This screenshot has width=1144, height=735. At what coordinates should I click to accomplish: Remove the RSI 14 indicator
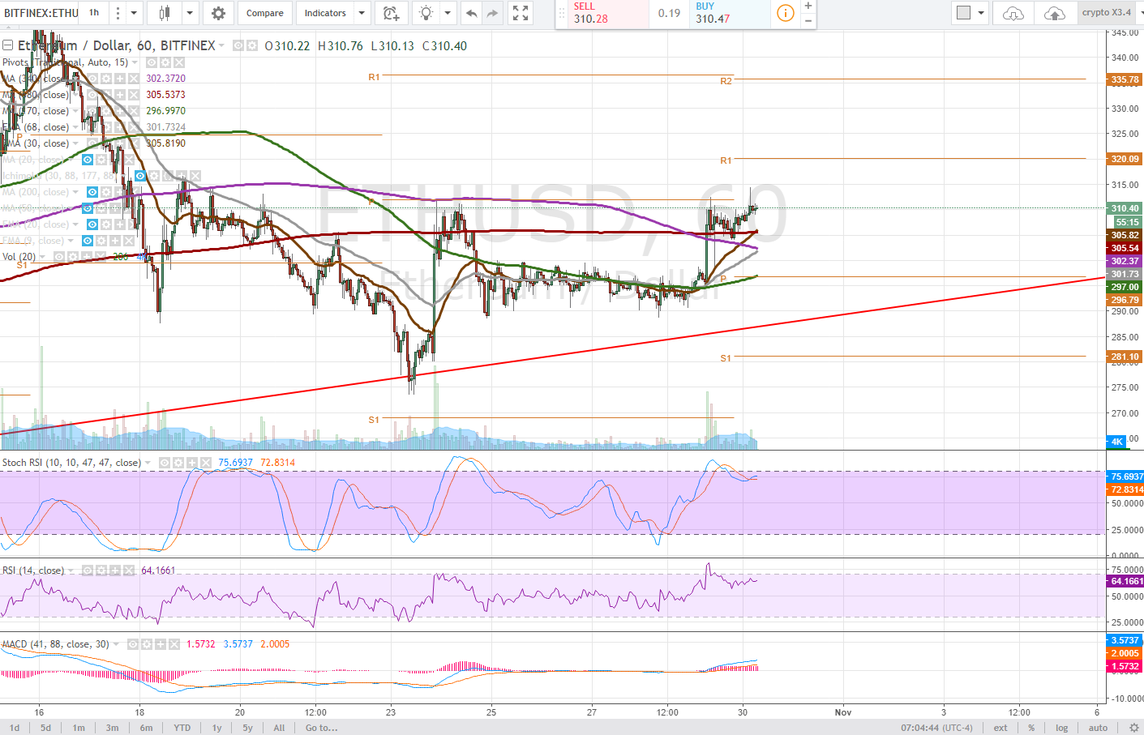pos(129,570)
